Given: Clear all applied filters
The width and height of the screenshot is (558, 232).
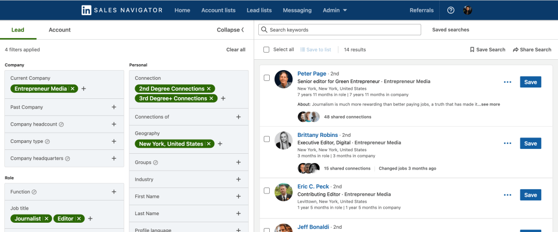Looking at the screenshot, I should click(235, 49).
